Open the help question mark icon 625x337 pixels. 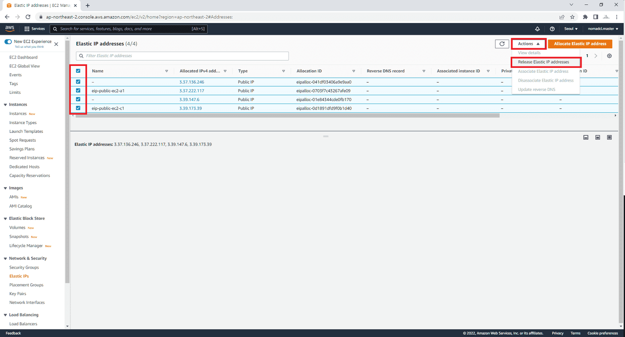click(552, 29)
